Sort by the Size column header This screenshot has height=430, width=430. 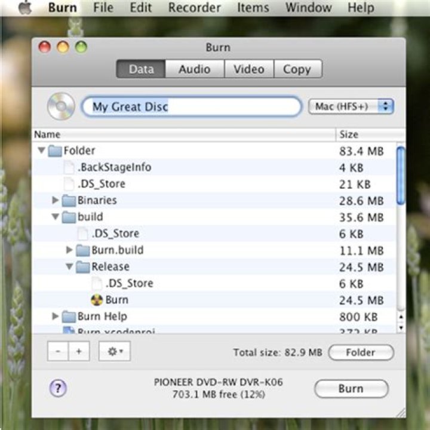[371, 134]
